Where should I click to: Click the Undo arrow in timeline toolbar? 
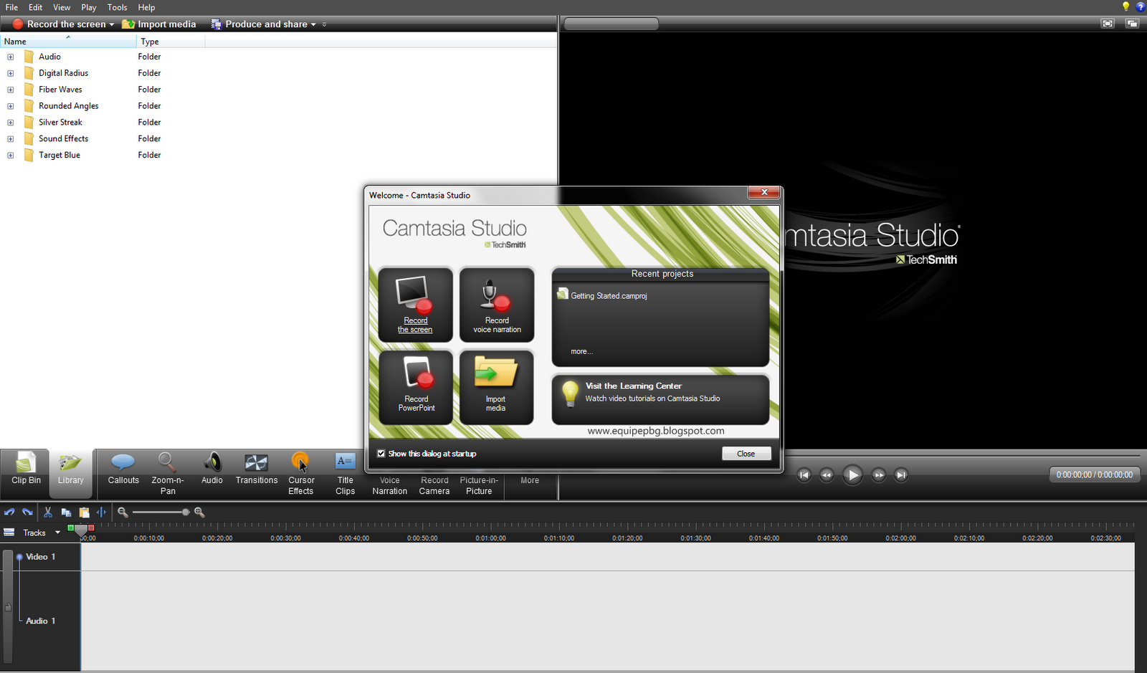pyautogui.click(x=9, y=512)
